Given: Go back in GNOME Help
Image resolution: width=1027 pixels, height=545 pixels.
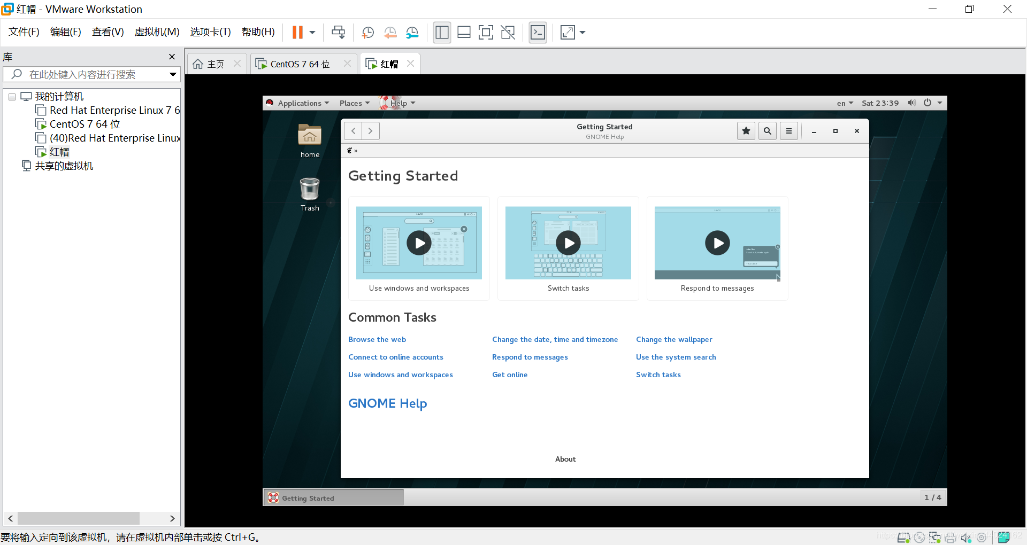Looking at the screenshot, I should [353, 131].
